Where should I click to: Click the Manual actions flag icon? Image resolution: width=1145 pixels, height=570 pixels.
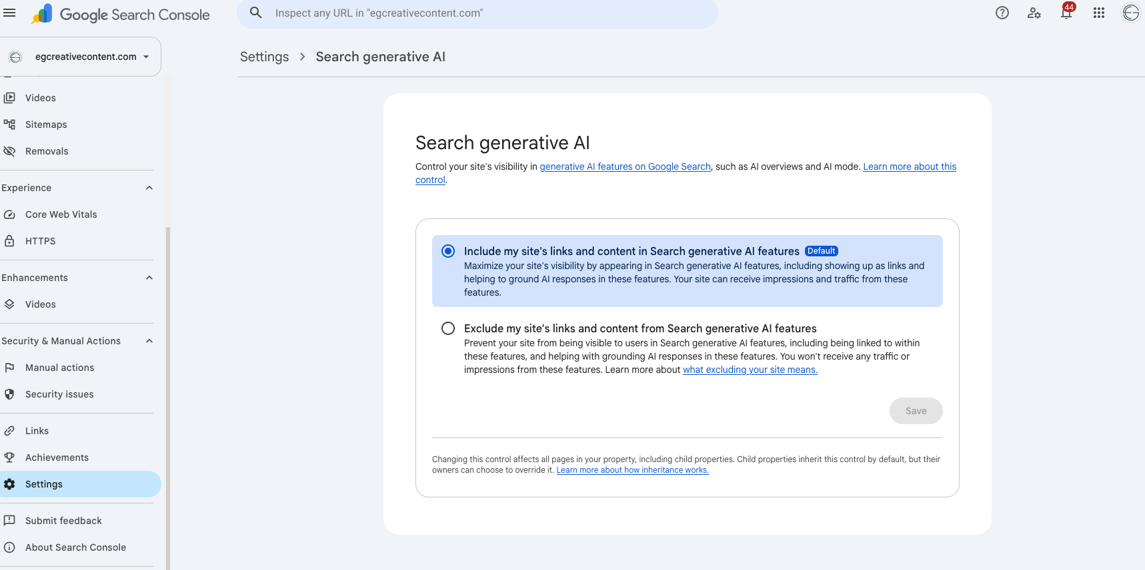(9, 368)
